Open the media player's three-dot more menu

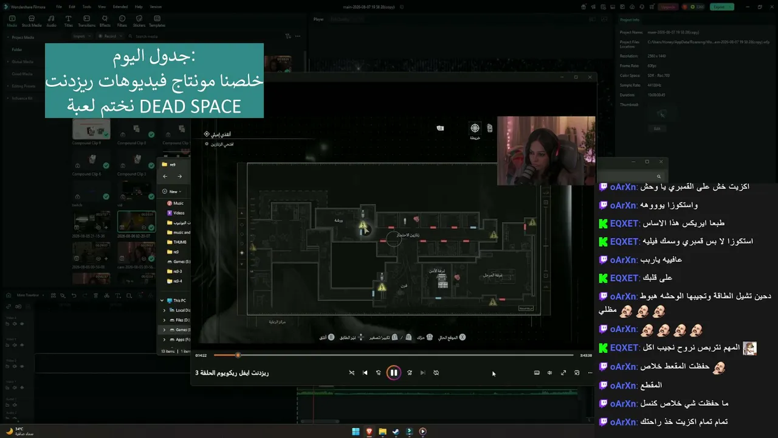click(590, 373)
